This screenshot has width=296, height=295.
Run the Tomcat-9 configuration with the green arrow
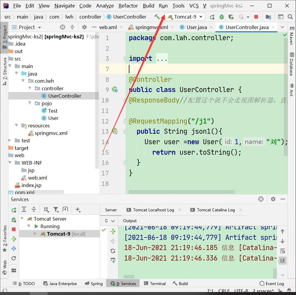click(212, 17)
